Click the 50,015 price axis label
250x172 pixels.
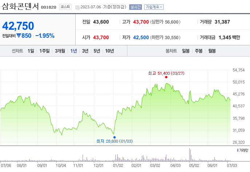(x=238, y=82)
